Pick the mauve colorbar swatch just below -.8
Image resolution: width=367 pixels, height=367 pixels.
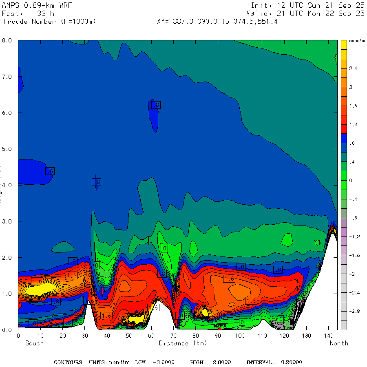point(344,222)
